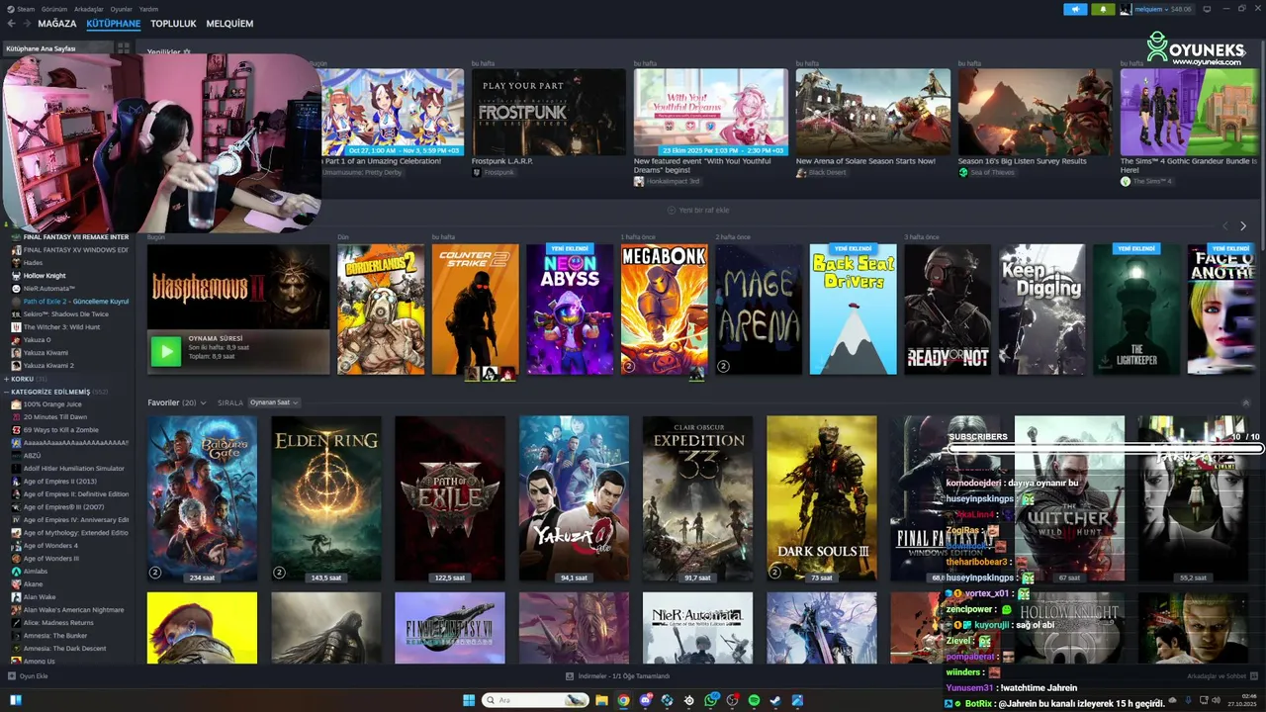The height and width of the screenshot is (712, 1266).
Task: Select the Borderlands 2 game cover
Action: click(x=381, y=310)
